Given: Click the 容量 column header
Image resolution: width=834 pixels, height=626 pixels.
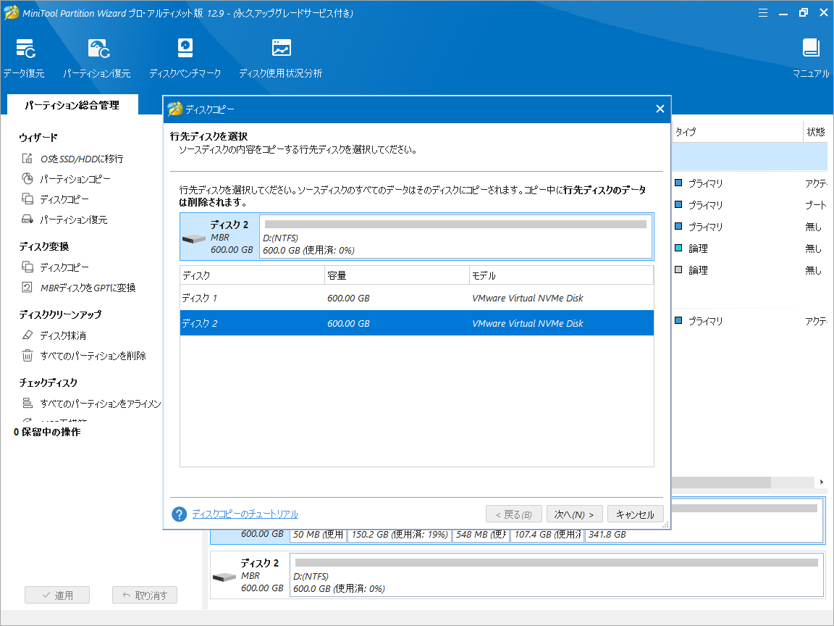Looking at the screenshot, I should [x=397, y=275].
